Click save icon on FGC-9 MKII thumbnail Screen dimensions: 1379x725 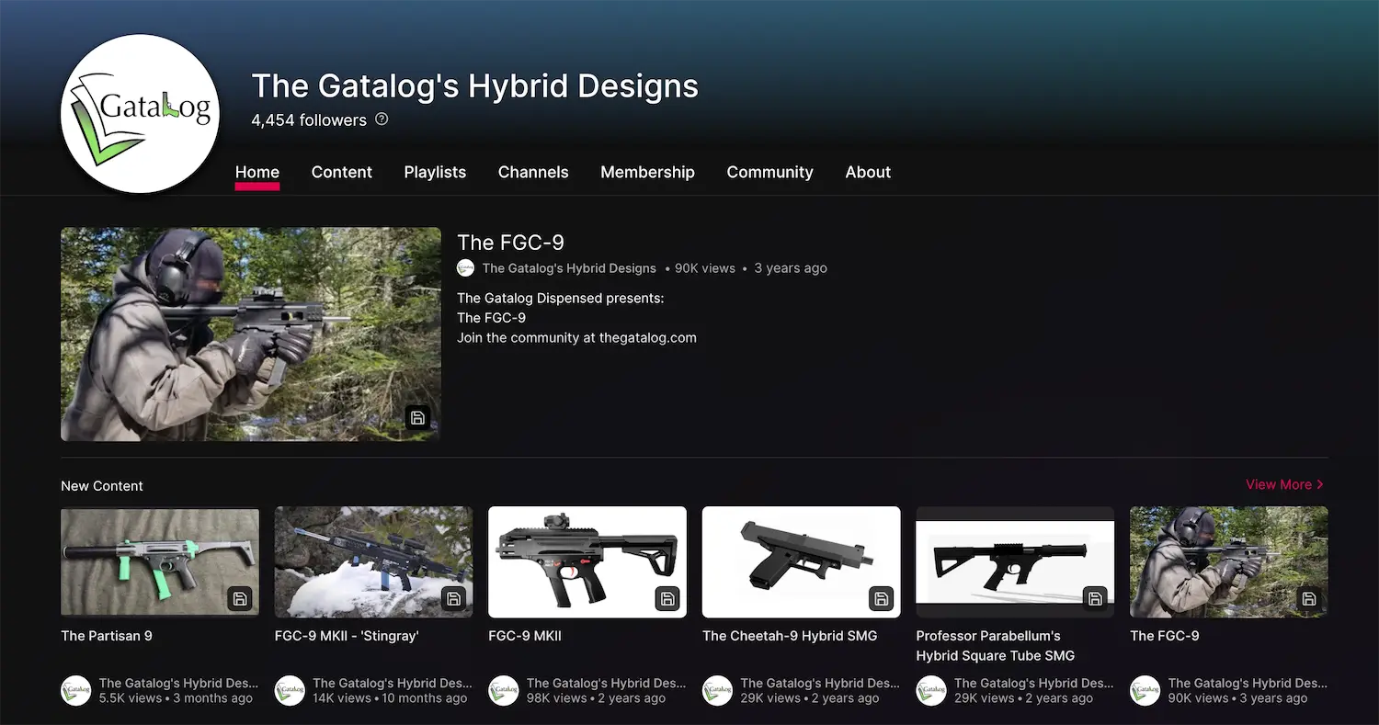click(667, 599)
